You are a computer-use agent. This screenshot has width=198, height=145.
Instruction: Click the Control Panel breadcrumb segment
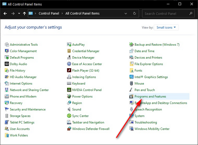tap(49, 14)
